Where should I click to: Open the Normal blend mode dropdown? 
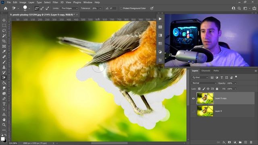click(x=204, y=83)
